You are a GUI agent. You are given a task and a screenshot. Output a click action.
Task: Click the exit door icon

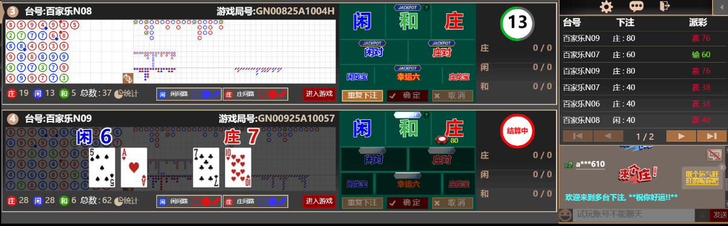pyautogui.click(x=665, y=7)
